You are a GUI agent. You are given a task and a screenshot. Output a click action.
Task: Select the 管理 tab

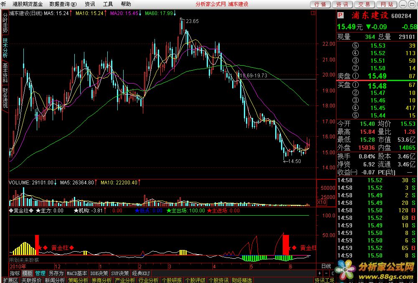(x=40, y=273)
